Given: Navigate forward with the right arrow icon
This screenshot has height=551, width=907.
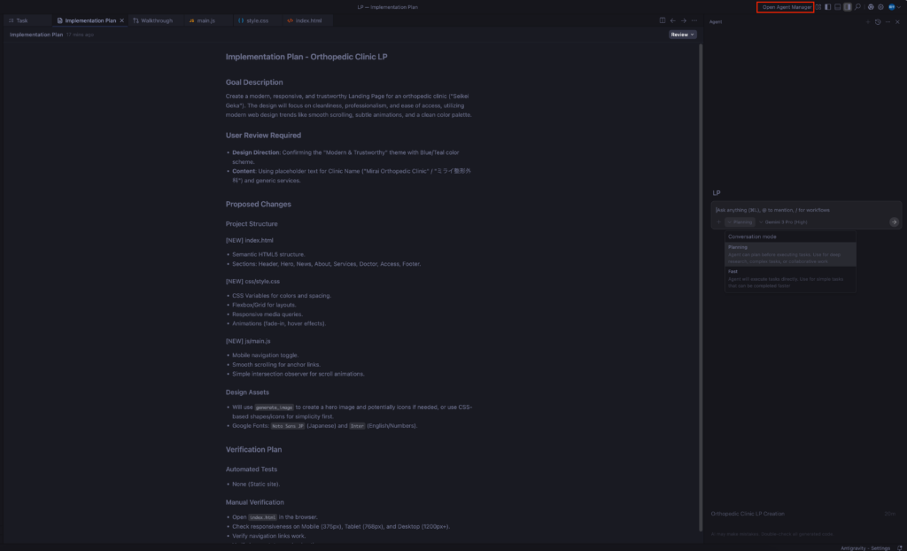Looking at the screenshot, I should 683,20.
